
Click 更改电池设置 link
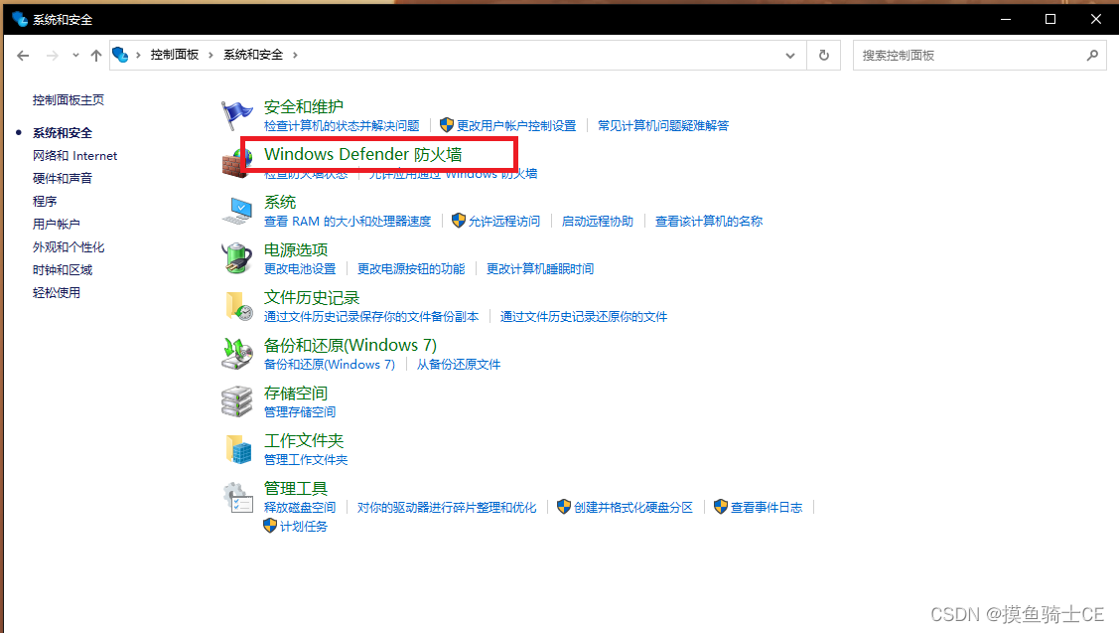click(300, 269)
